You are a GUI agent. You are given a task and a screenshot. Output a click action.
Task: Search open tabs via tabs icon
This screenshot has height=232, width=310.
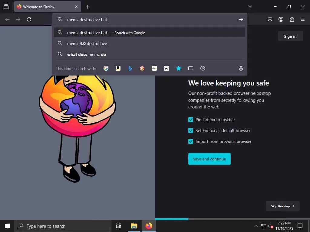[x=191, y=68]
